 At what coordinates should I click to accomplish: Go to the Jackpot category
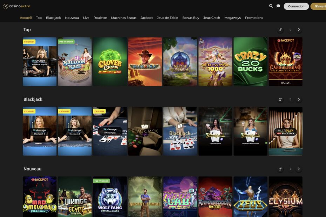(x=147, y=18)
